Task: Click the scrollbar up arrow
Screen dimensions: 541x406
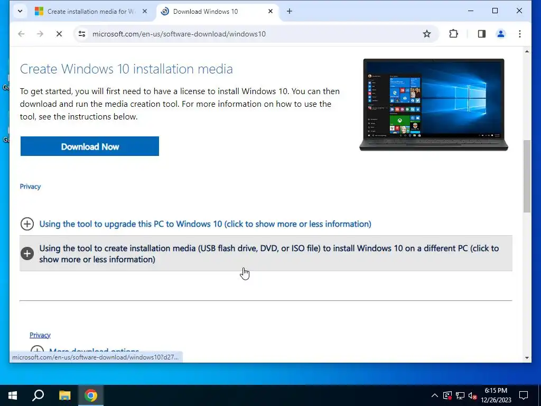Action: coord(527,51)
